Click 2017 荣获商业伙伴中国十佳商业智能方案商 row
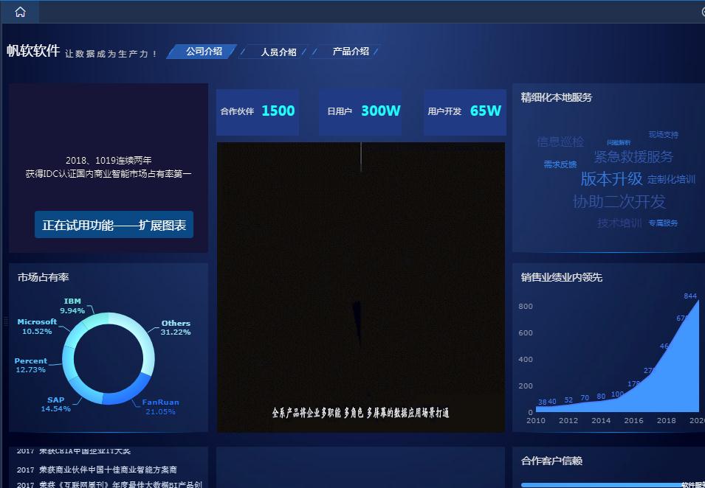Image resolution: width=705 pixels, height=488 pixels. (x=97, y=470)
